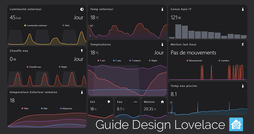This screenshot has width=254, height=134.
Task: Toggle the T eau legend series
Action: pos(117,61)
